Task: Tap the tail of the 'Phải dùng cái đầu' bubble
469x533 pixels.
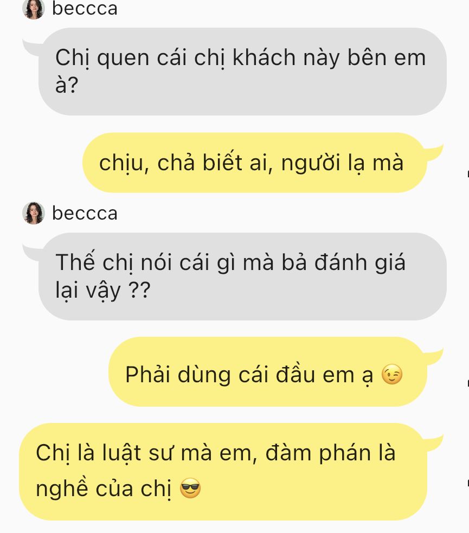Action: point(434,357)
